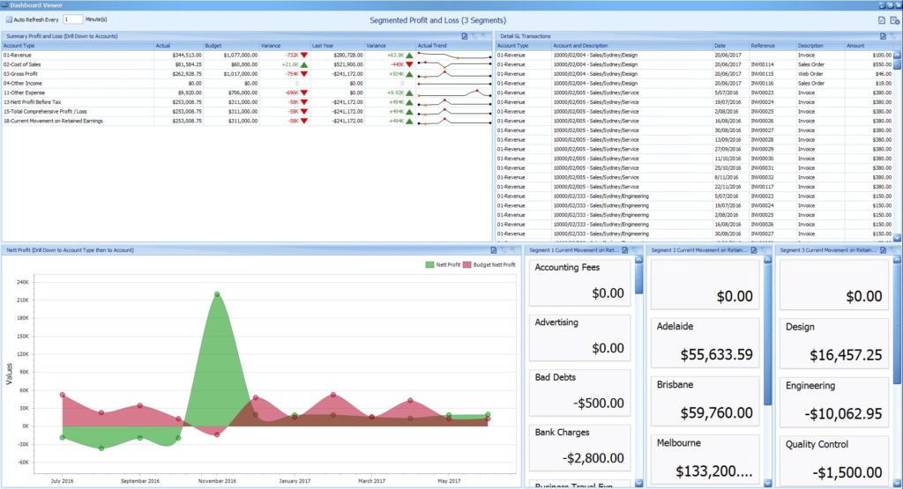The width and height of the screenshot is (903, 489).
Task: Click the Segment 3 panel scroll up arrow
Action: [897, 260]
